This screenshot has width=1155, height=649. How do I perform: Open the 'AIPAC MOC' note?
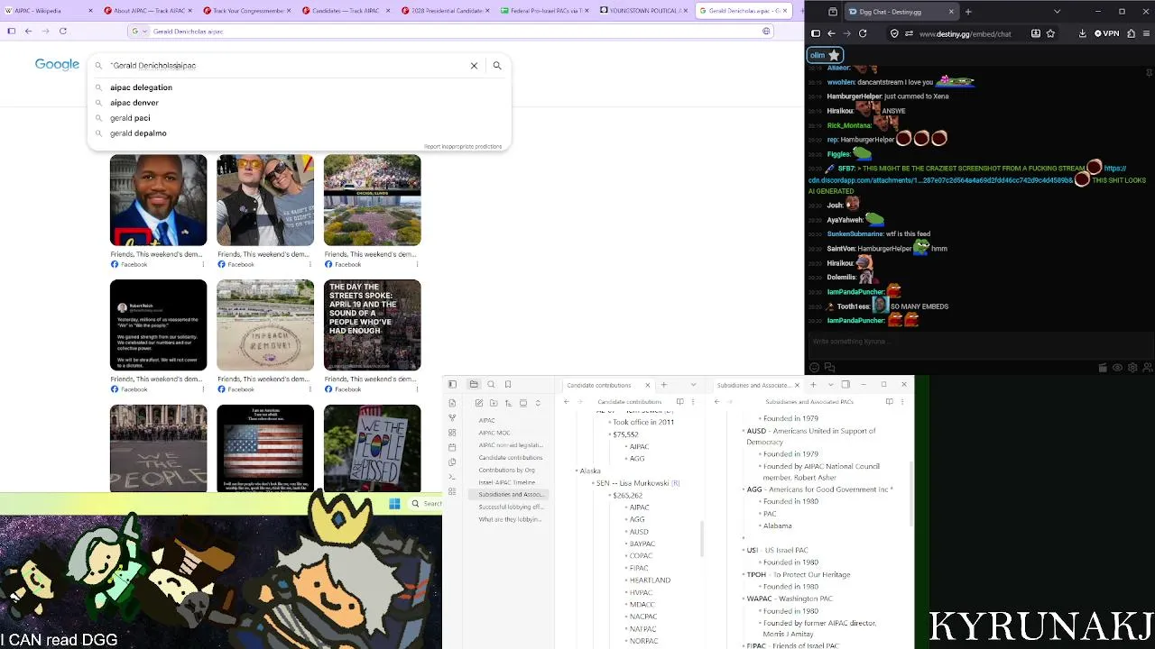(494, 433)
